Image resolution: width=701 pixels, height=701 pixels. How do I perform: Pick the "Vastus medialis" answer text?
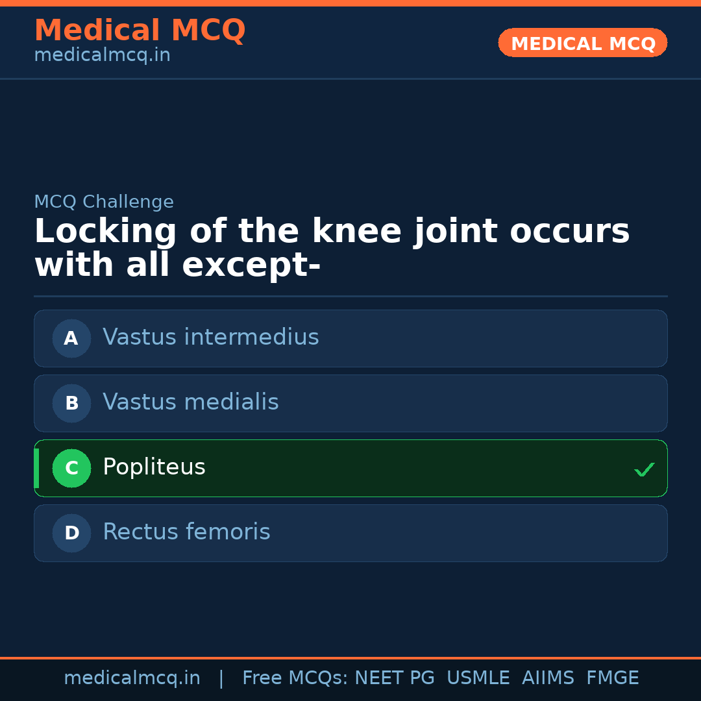(x=191, y=402)
